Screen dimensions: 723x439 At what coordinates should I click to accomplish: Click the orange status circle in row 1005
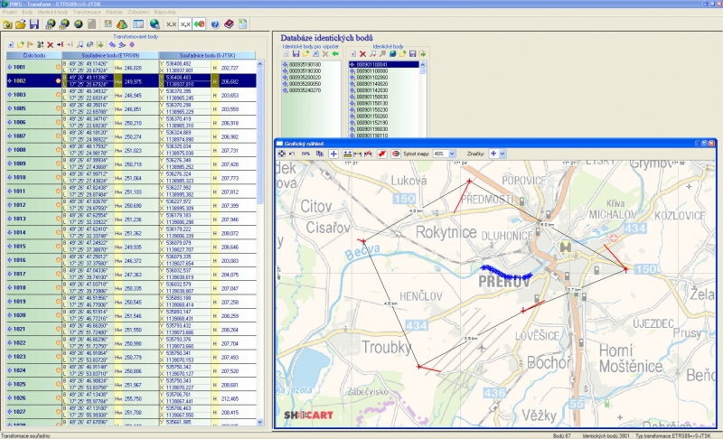(x=58, y=108)
